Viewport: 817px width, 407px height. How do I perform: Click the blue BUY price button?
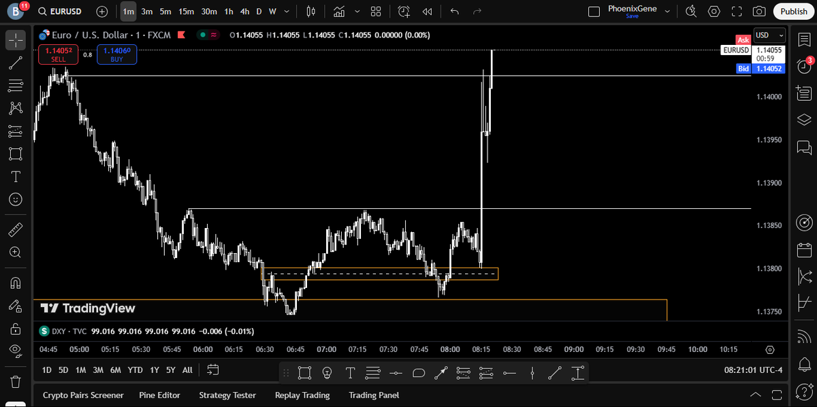(116, 54)
